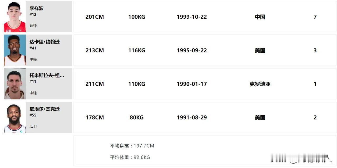The width and height of the screenshot is (337, 168).
Task: Open 皮埃尔·杰克逊's player photo
Action: pos(15,117)
